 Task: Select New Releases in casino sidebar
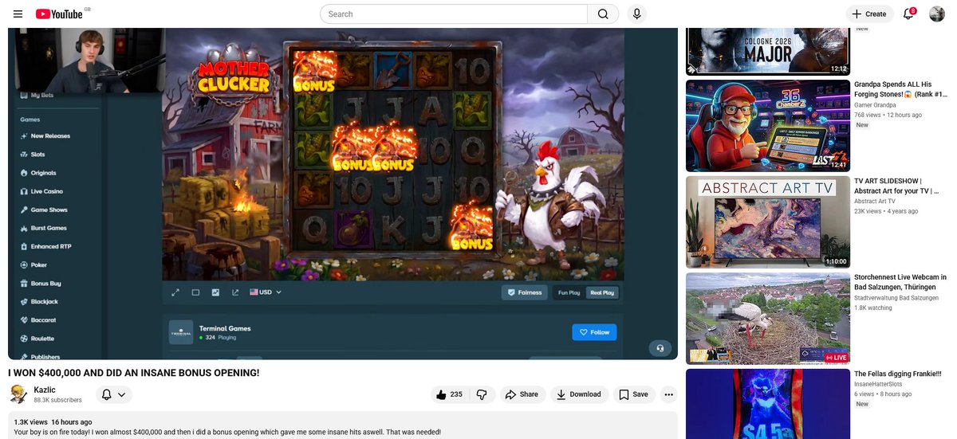50,136
